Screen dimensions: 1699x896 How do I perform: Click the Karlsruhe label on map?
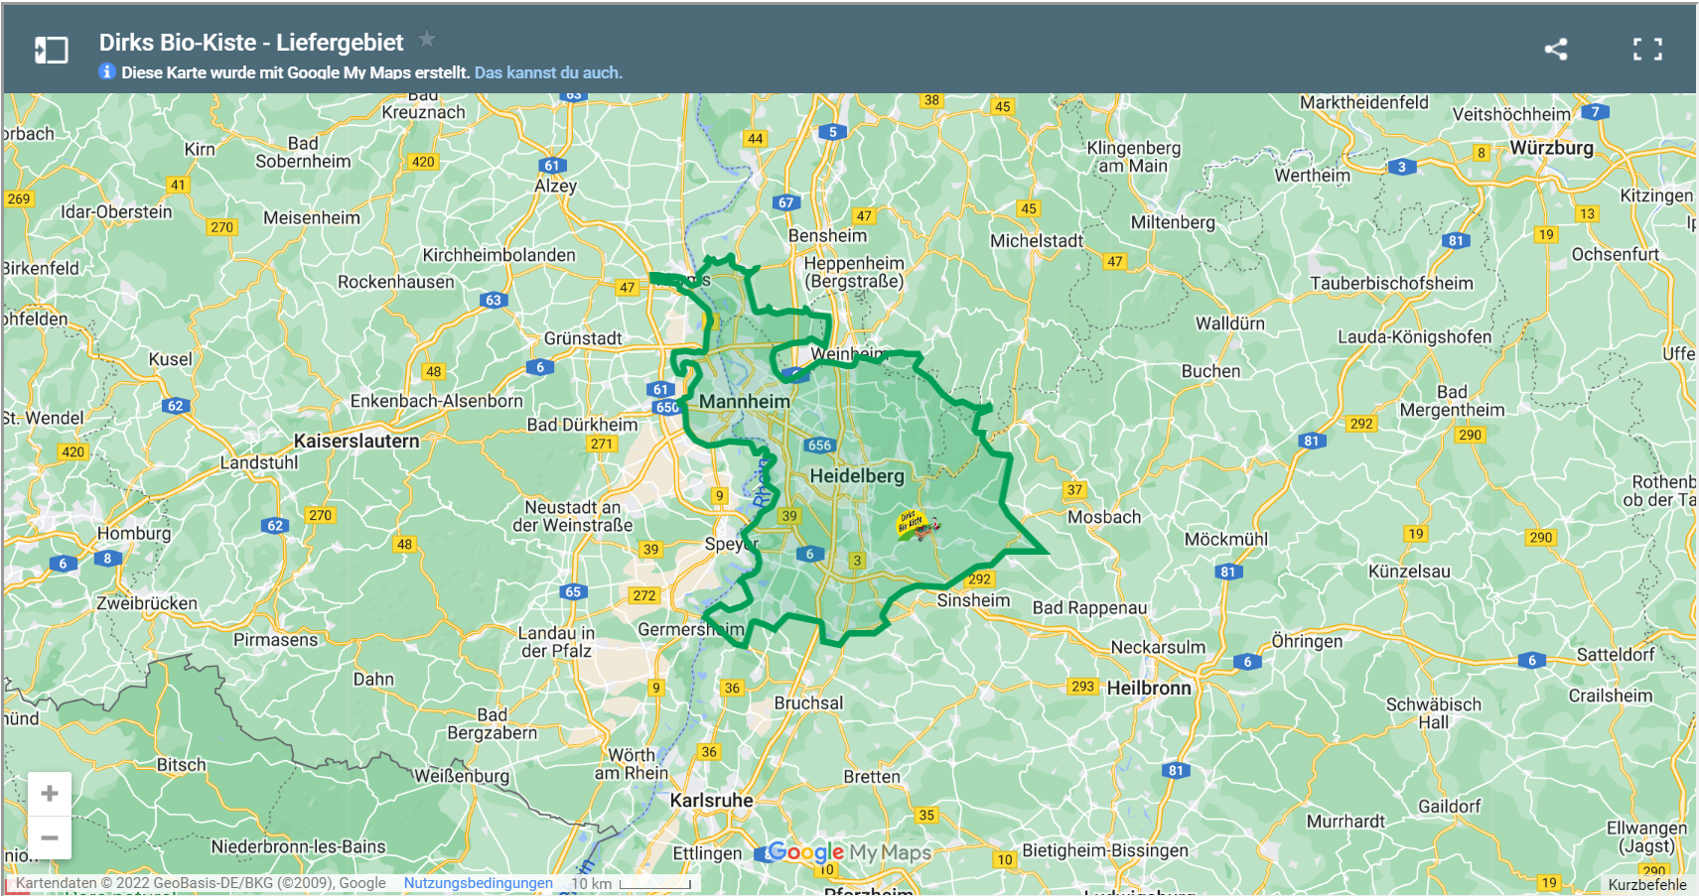711,801
